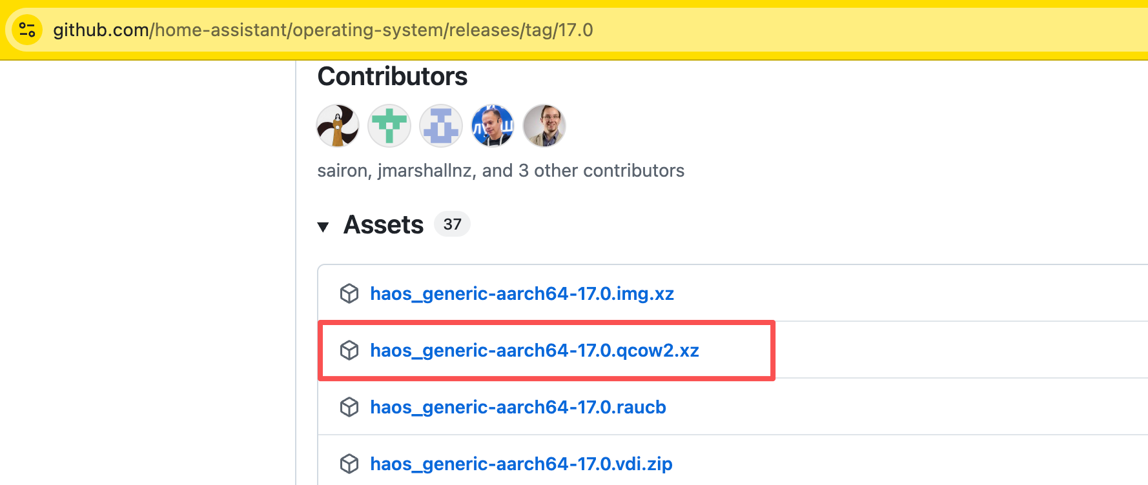The height and width of the screenshot is (485, 1148).
Task: Open the avatar of the man with glasses
Action: [x=544, y=126]
